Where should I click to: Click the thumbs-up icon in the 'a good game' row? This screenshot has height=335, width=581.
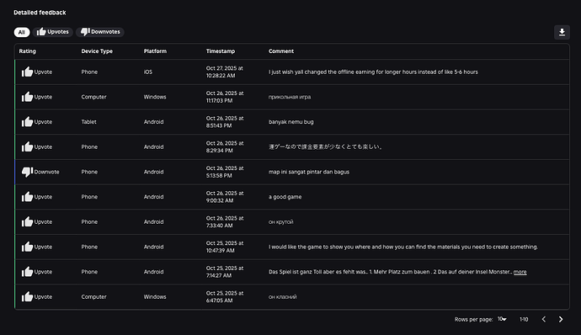pyautogui.click(x=27, y=197)
